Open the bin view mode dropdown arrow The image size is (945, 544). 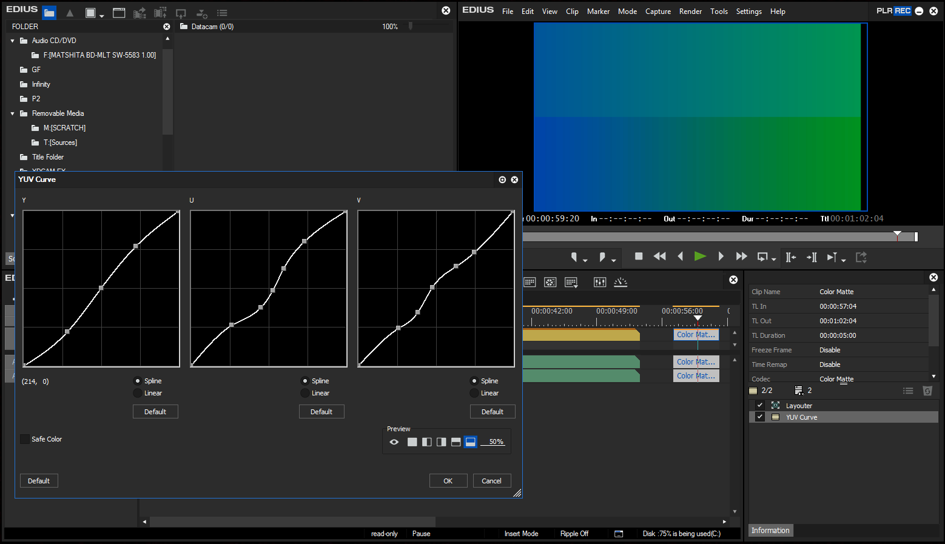102,15
